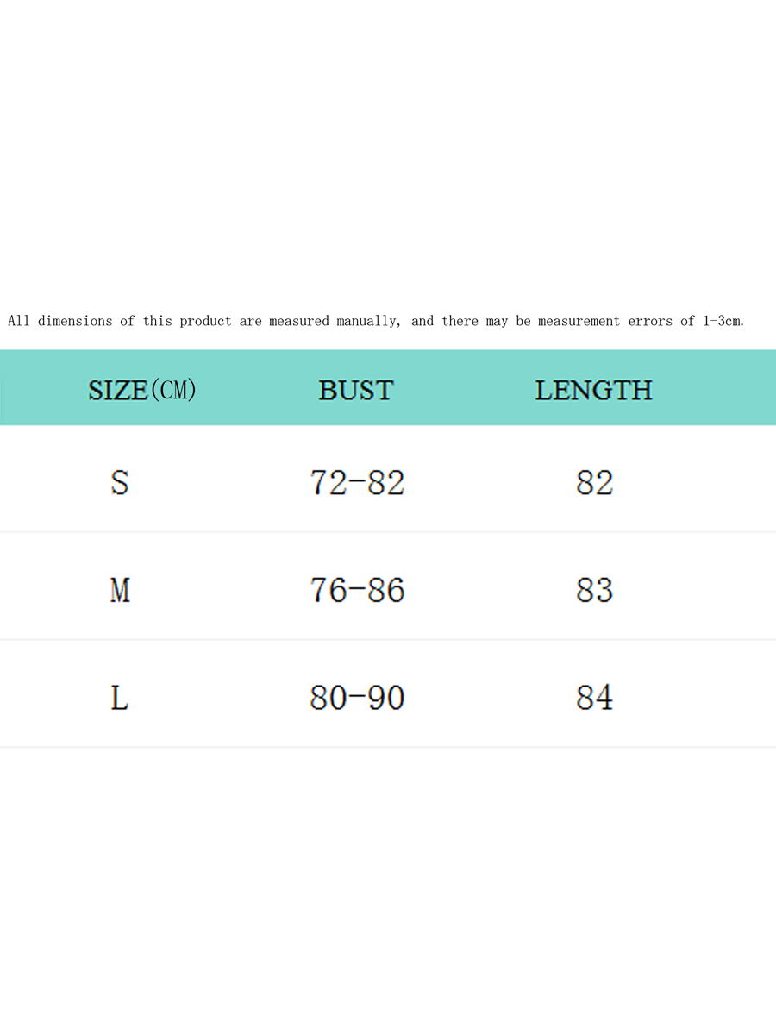Click the BUST column header
The width and height of the screenshot is (776, 1035).
pyautogui.click(x=355, y=390)
